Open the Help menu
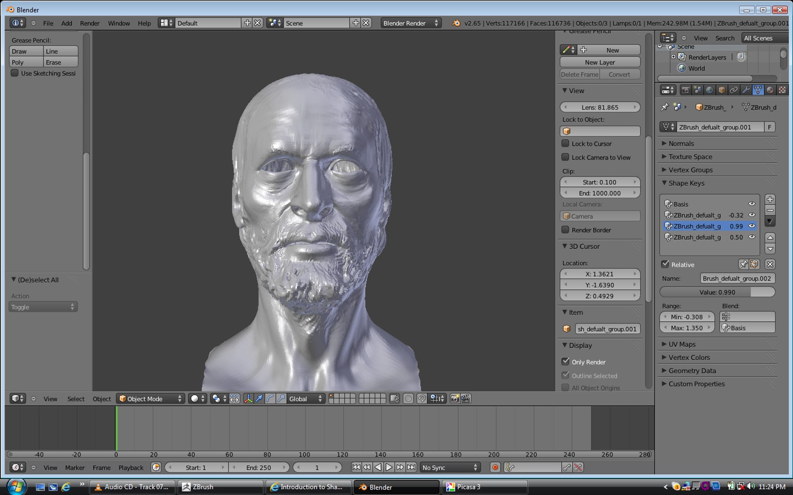The height and width of the screenshot is (495, 793). coord(144,23)
